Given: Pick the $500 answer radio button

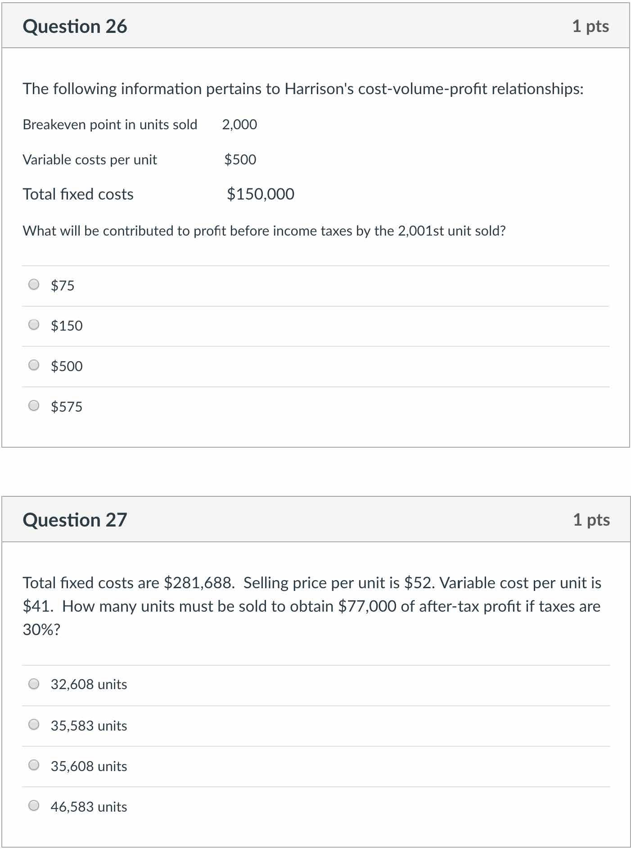Looking at the screenshot, I should (x=34, y=365).
